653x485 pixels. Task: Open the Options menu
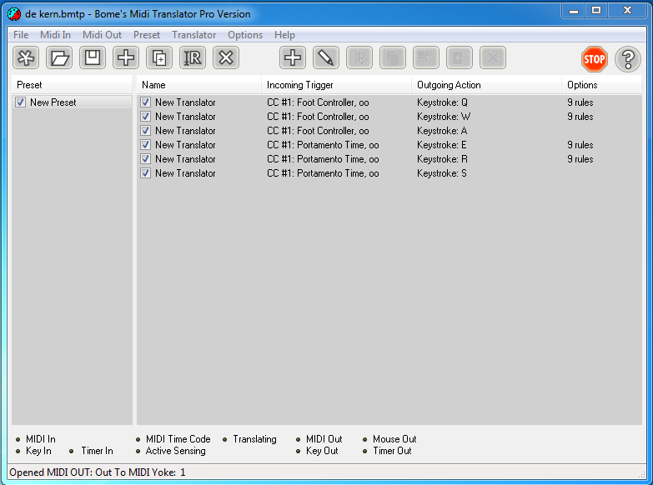tap(245, 35)
